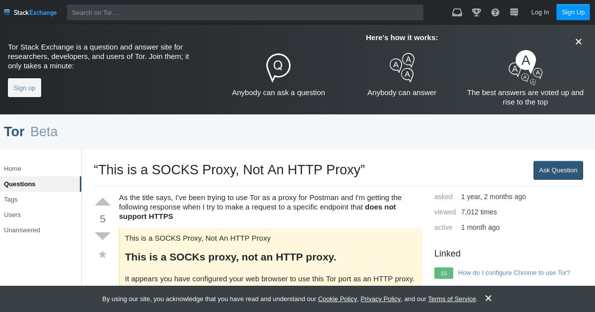The image size is (595, 312).
Task: Open the achievements trophy icon
Action: tap(476, 12)
